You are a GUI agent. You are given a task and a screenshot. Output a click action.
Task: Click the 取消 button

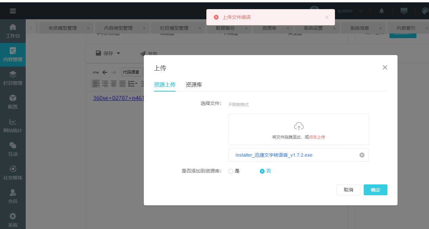pyautogui.click(x=348, y=190)
